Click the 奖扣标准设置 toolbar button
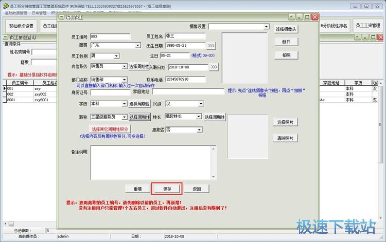Viewport: 386px width, 242px height. coord(21,26)
